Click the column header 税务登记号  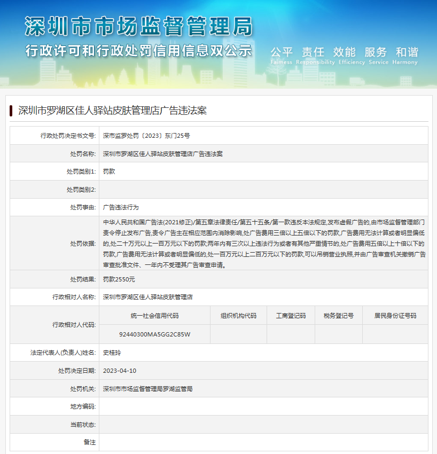(x=339, y=316)
